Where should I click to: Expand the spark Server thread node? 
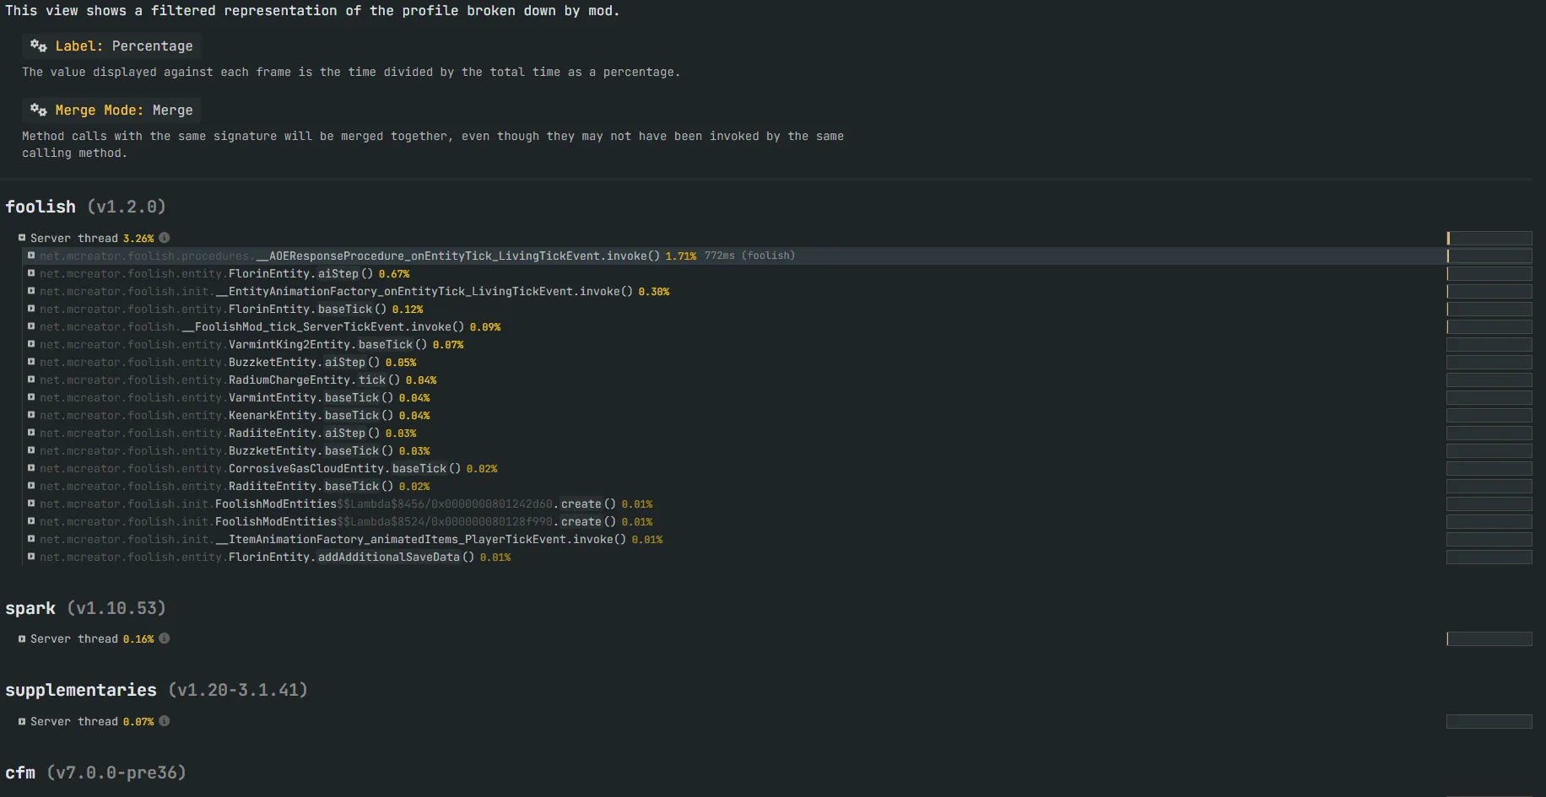[22, 639]
